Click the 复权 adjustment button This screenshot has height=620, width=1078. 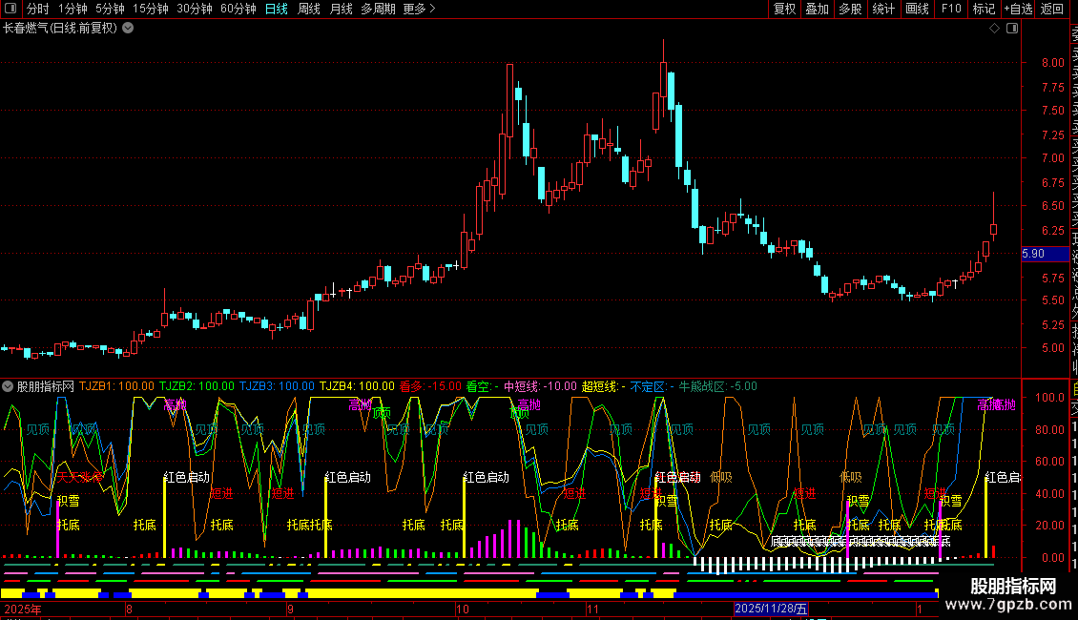[x=784, y=9]
